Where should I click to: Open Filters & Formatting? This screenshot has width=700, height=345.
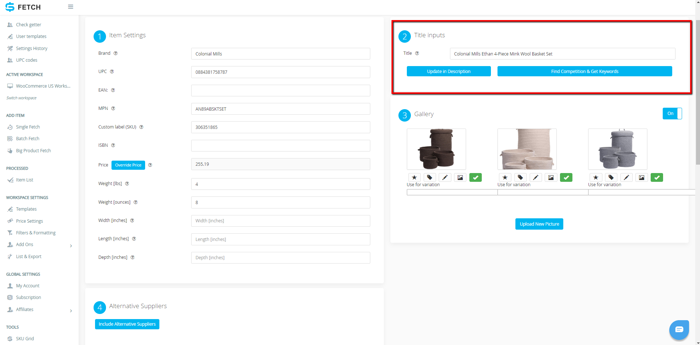point(36,233)
